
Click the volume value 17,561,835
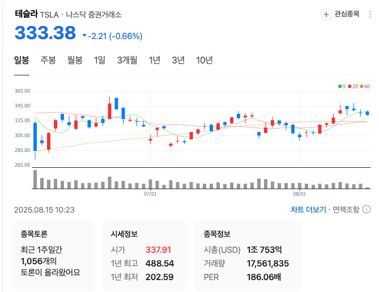coord(268,263)
